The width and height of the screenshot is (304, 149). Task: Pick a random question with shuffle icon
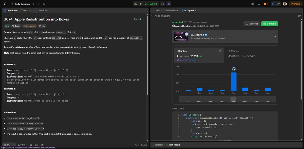[x=44, y=4]
